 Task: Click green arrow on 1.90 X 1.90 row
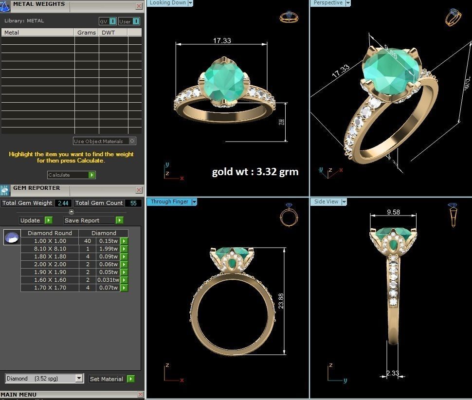pos(124,272)
